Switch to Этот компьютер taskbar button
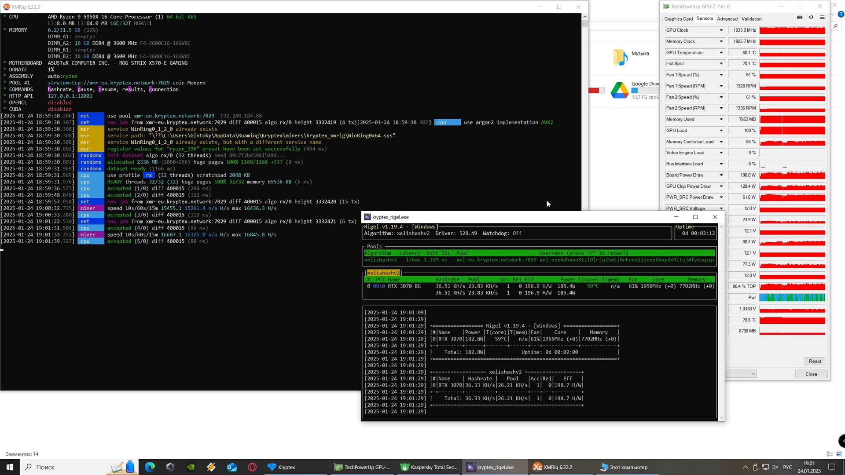This screenshot has width=845, height=475. pyautogui.click(x=627, y=467)
